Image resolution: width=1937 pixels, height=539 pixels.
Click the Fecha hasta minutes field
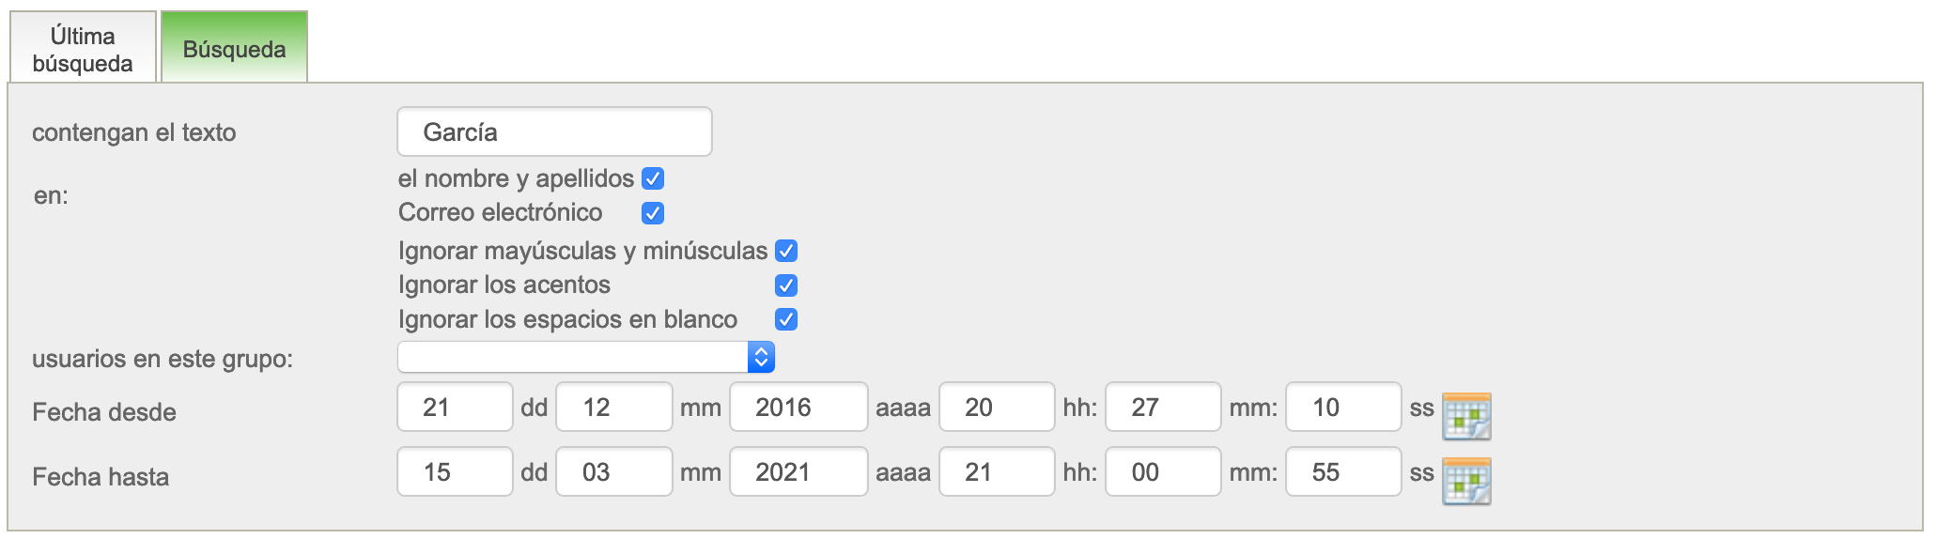(x=1162, y=471)
